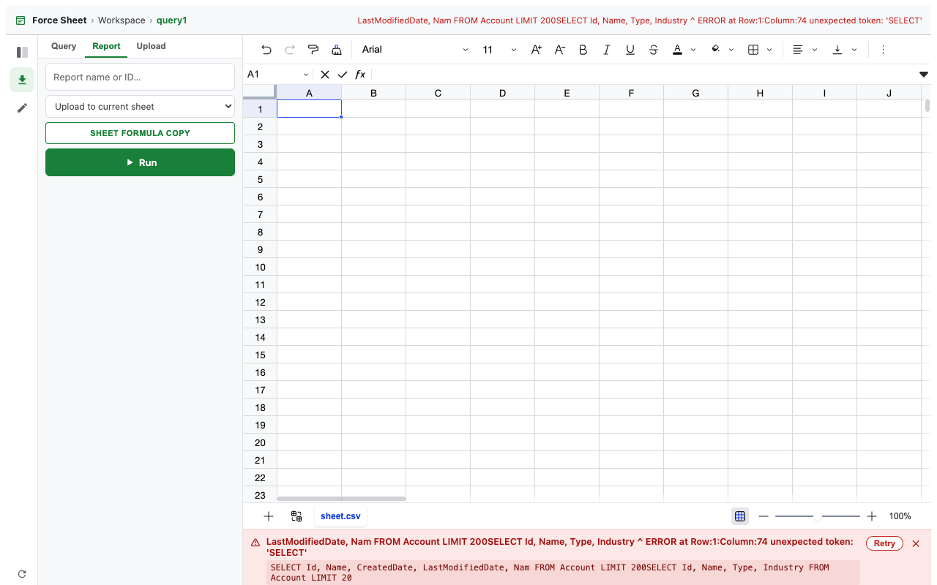Open the vertical align dropdown arrow
This screenshot has height=585, width=937.
pyautogui.click(x=854, y=50)
